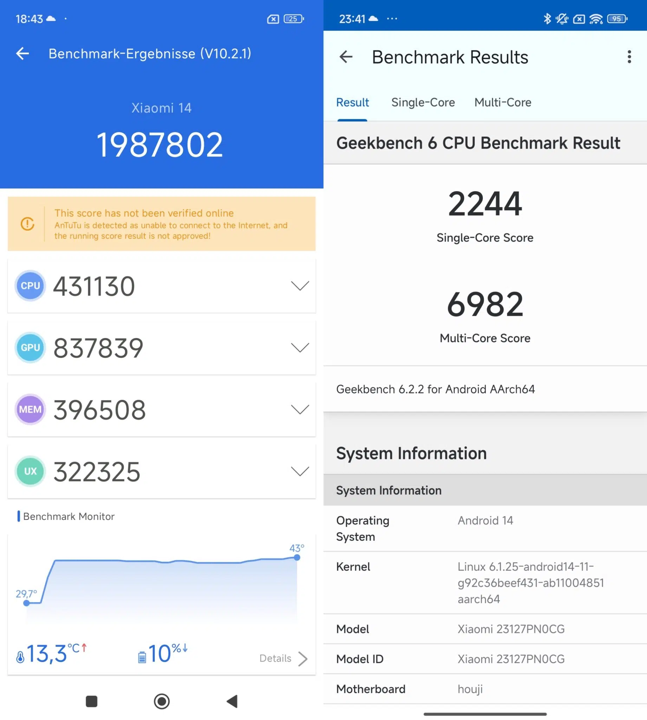Expand the CPU 431130 score details
Screen dimensions: 647x720
300,285
